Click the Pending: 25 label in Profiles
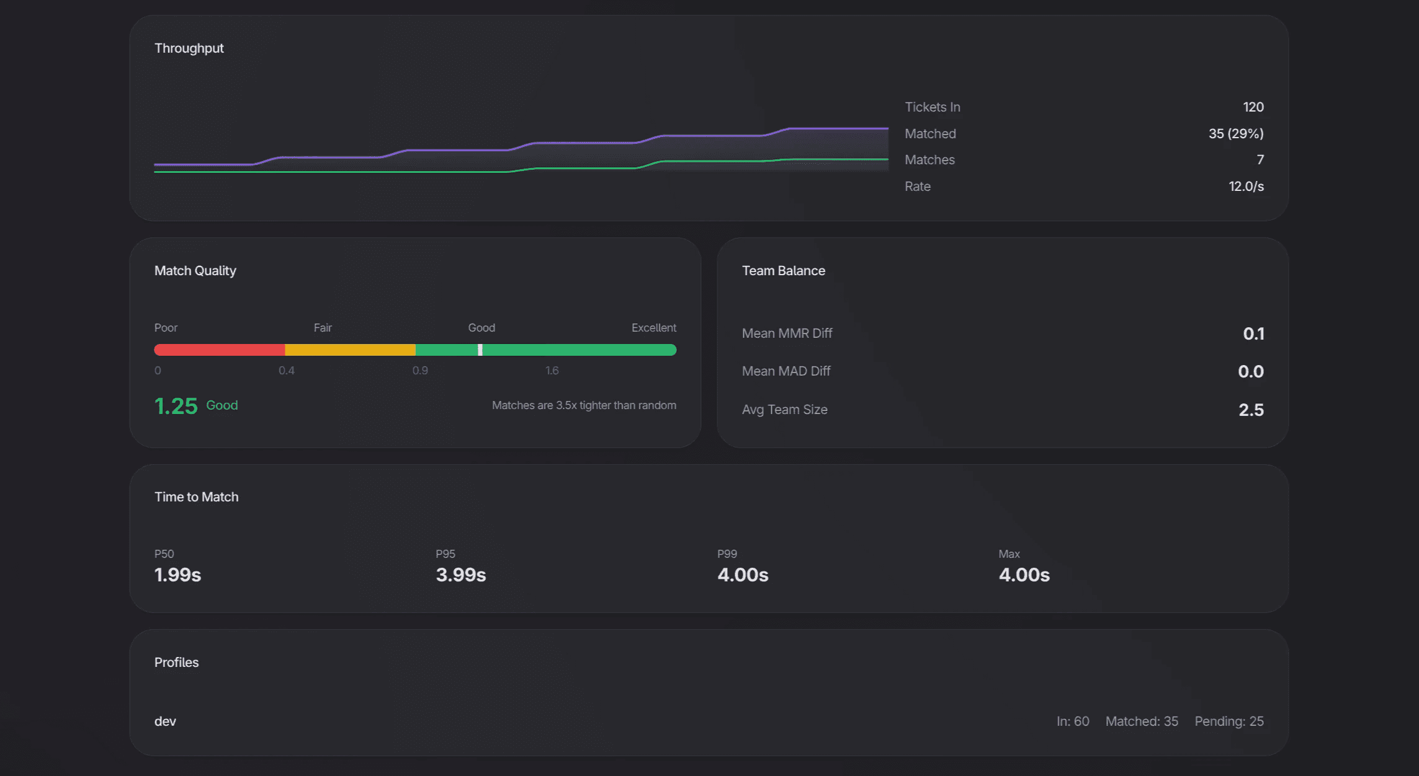The image size is (1419, 776). (1229, 721)
